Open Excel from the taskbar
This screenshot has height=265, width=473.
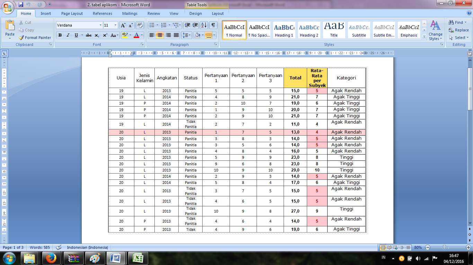point(138,258)
